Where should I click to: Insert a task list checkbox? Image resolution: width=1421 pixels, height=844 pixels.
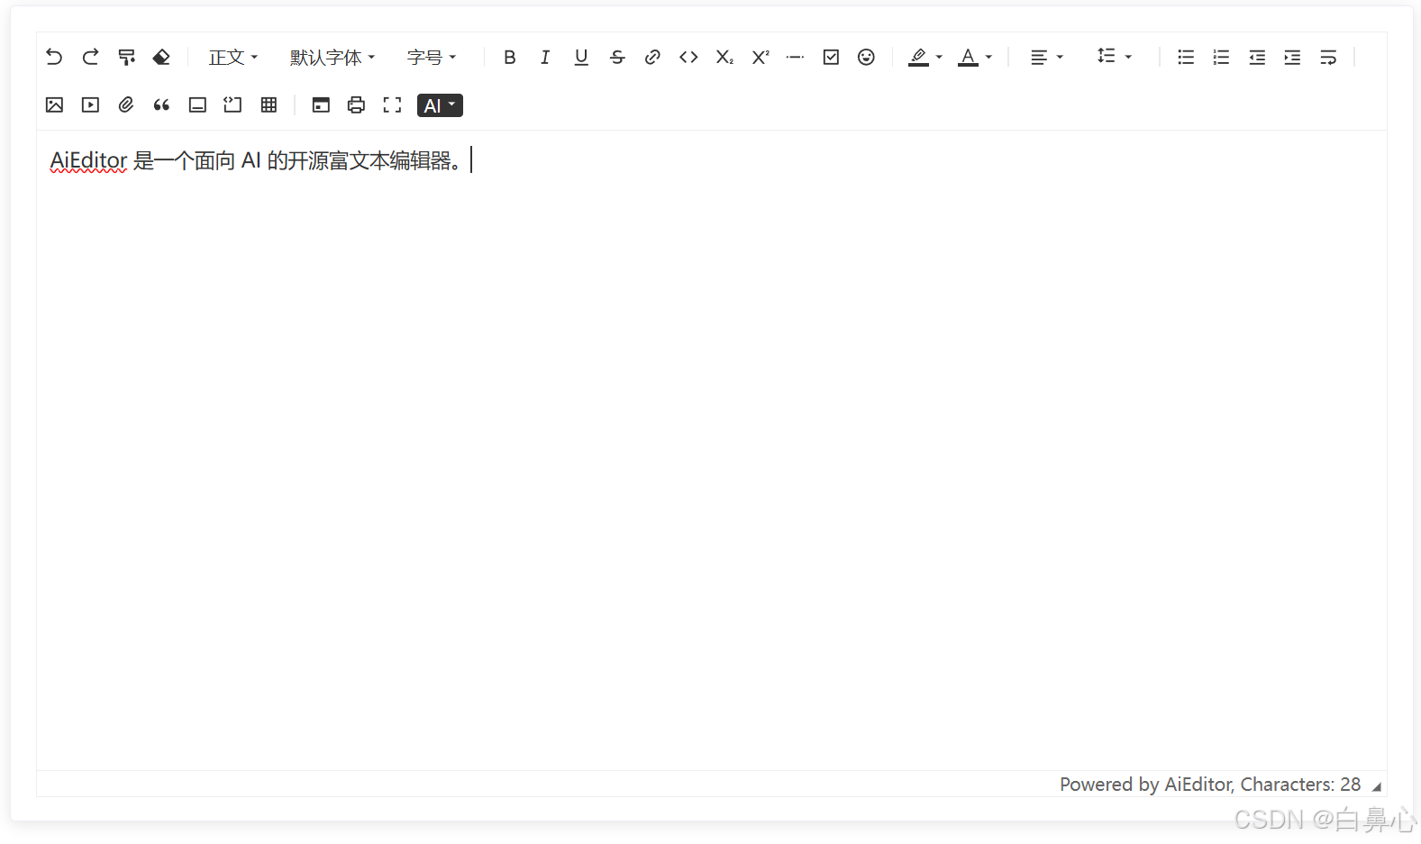[x=831, y=57]
